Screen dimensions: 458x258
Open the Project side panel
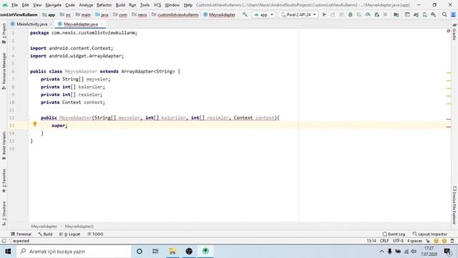[x=4, y=33]
